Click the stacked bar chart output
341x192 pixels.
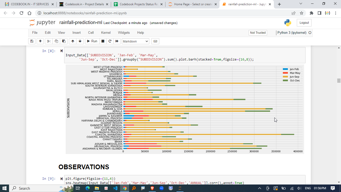tap(185, 109)
